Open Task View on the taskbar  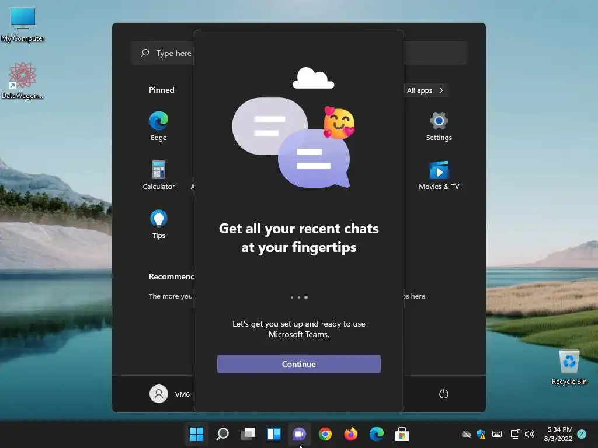pos(248,434)
